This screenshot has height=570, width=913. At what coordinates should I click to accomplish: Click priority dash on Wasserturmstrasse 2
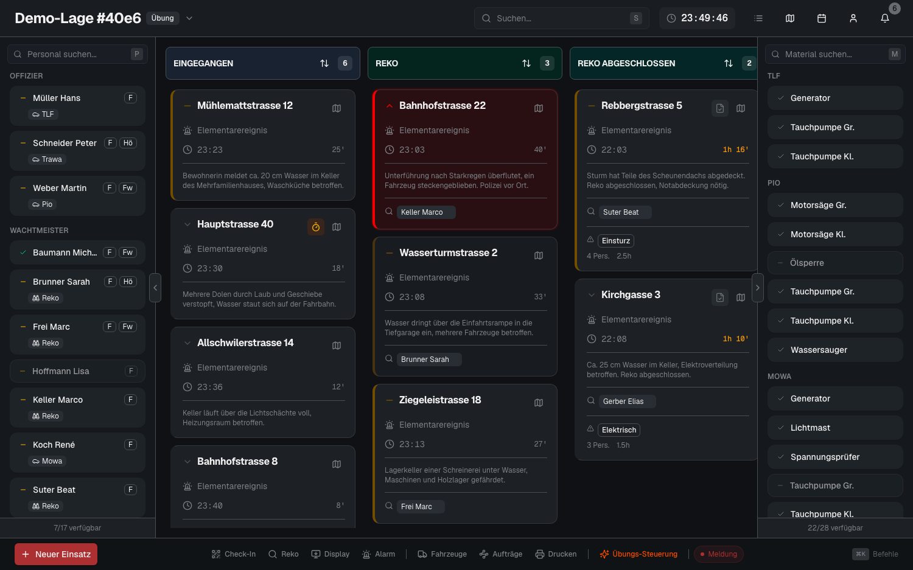pos(390,253)
